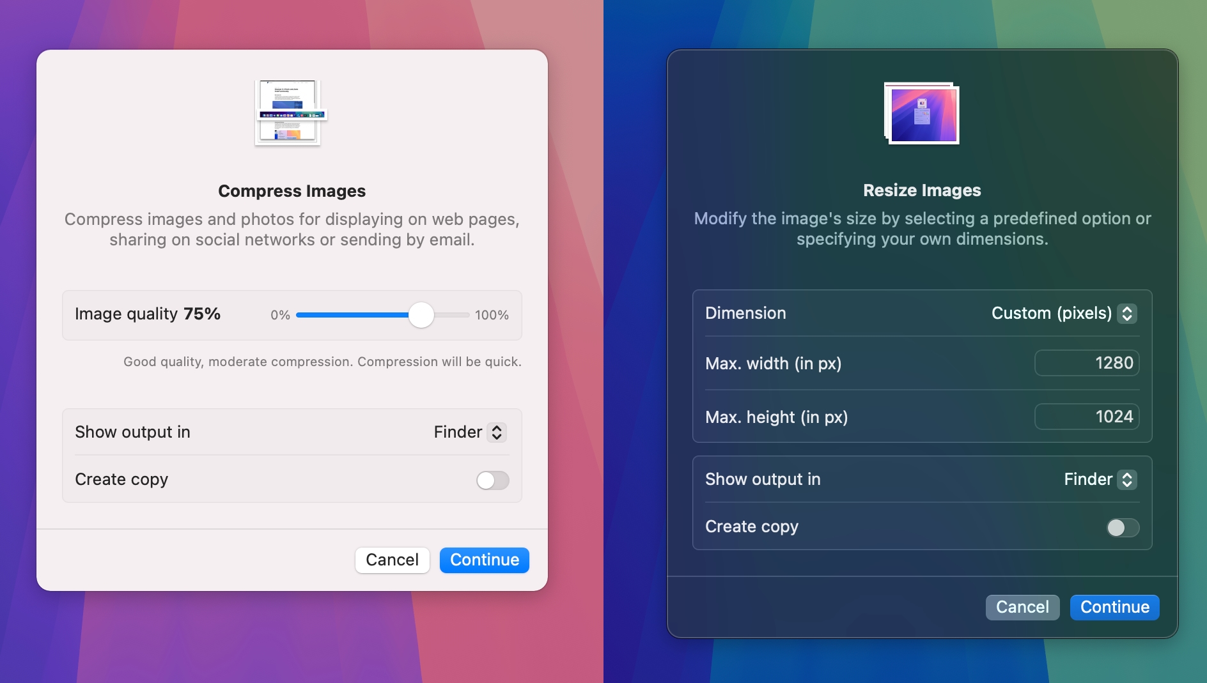Click the Max. width field showing 1280
The width and height of the screenshot is (1207, 683).
(x=1087, y=363)
